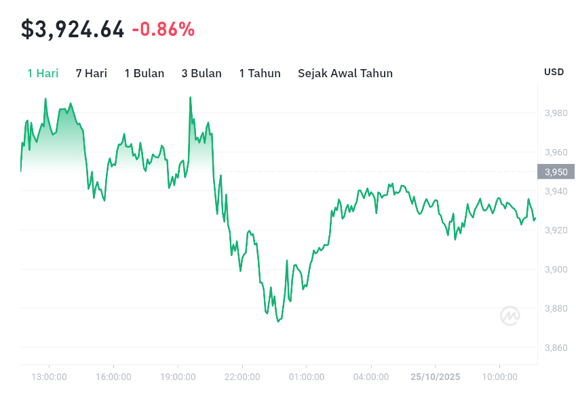Click the grey 3,950 price tag
This screenshot has width=576, height=399.
(x=556, y=171)
